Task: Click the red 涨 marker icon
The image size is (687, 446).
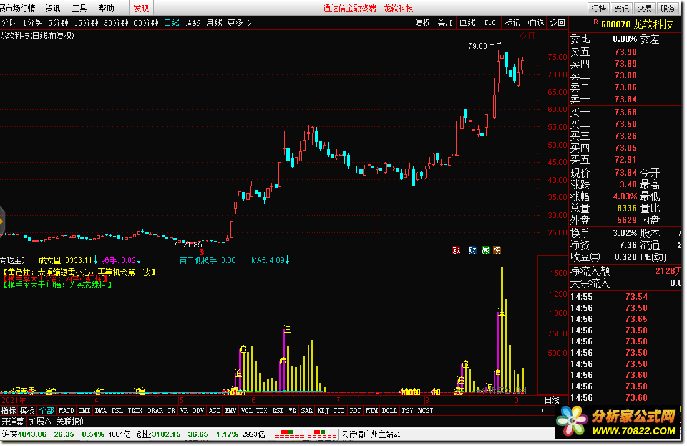Action: tap(456, 250)
